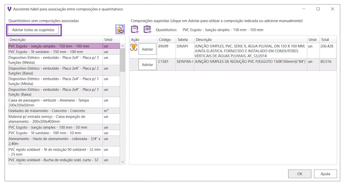Maximize the assistant dialog window

pyautogui.click(x=317, y=9)
